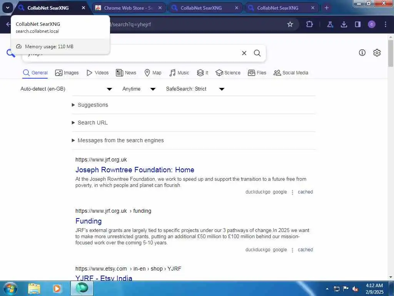Select the Images category tab
Image resolution: width=394 pixels, height=296 pixels.
point(67,73)
